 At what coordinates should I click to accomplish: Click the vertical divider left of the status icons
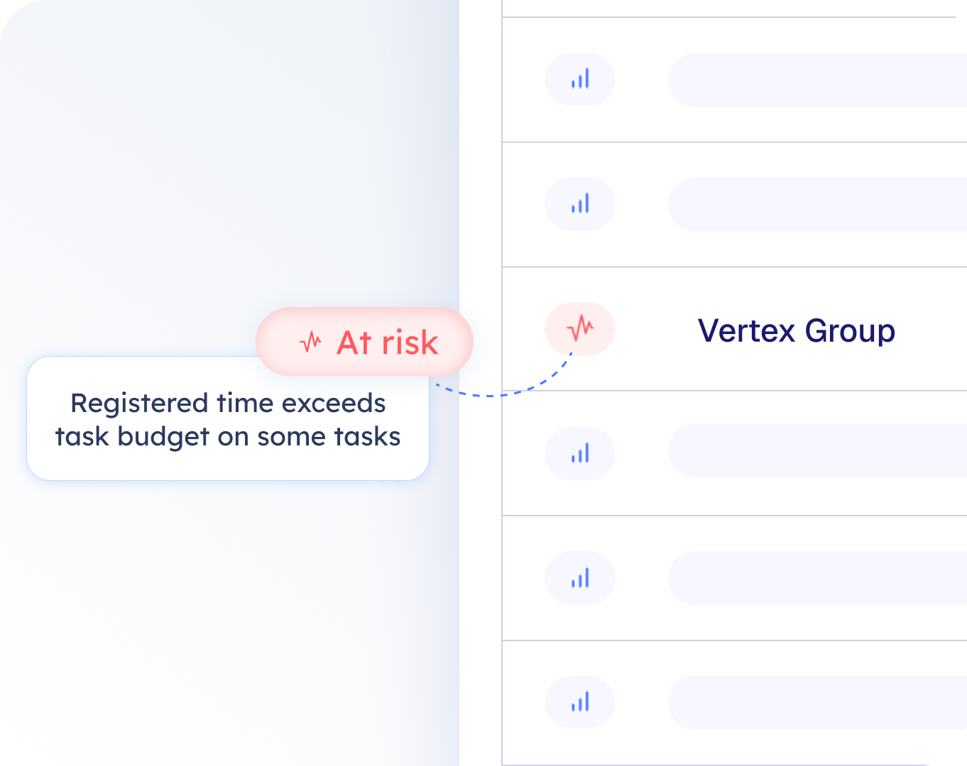tap(502, 383)
